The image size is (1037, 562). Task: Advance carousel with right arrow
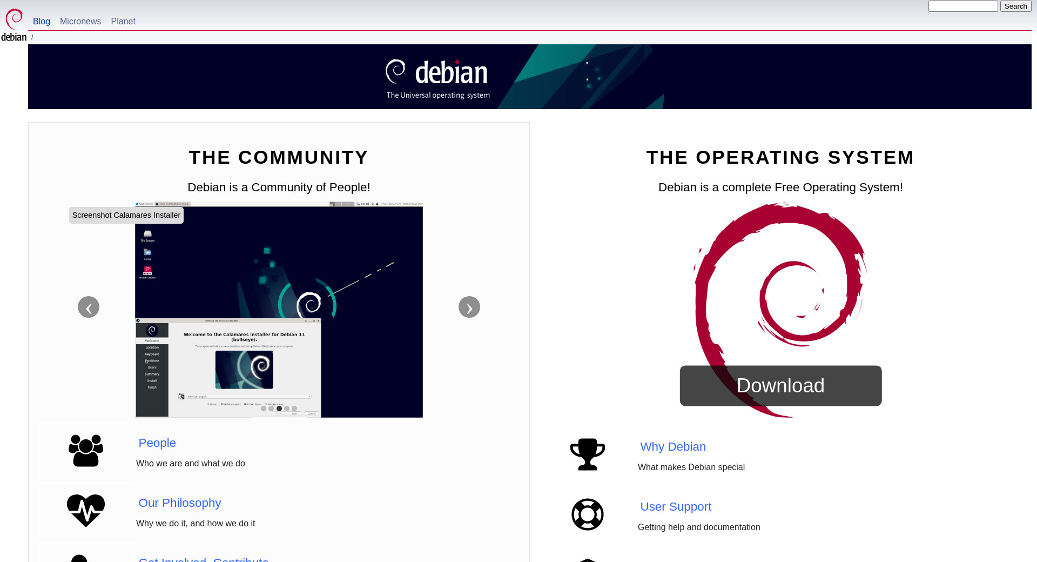pyautogui.click(x=469, y=307)
